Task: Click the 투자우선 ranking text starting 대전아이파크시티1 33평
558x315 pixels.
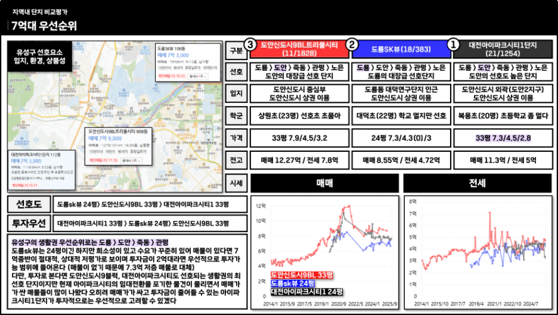Action: tap(142, 223)
